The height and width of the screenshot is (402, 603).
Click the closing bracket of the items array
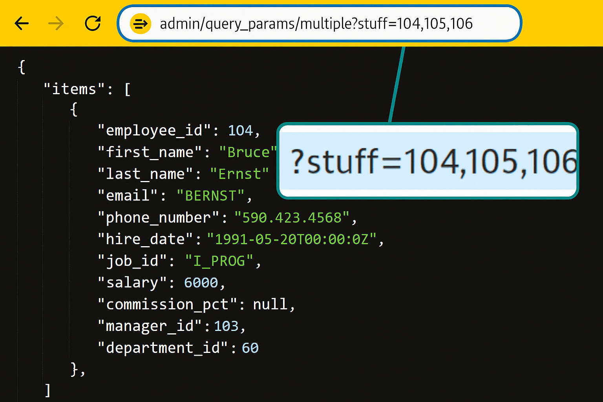[48, 389]
